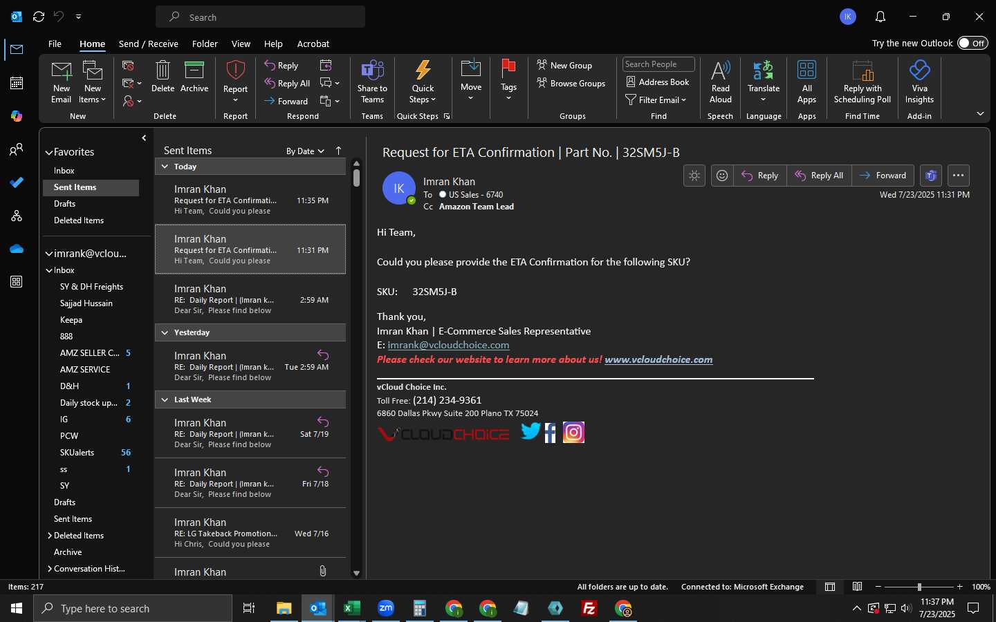Switch to Folder tab

pyautogui.click(x=205, y=44)
